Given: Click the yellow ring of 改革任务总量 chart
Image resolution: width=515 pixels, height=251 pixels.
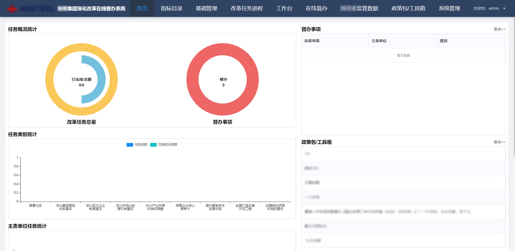Looking at the screenshot, I should point(50,79).
